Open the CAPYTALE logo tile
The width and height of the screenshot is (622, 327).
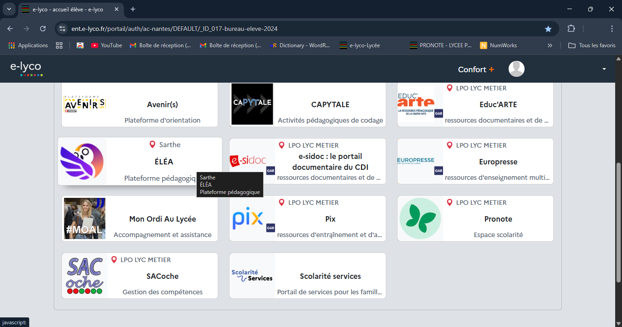[252, 104]
